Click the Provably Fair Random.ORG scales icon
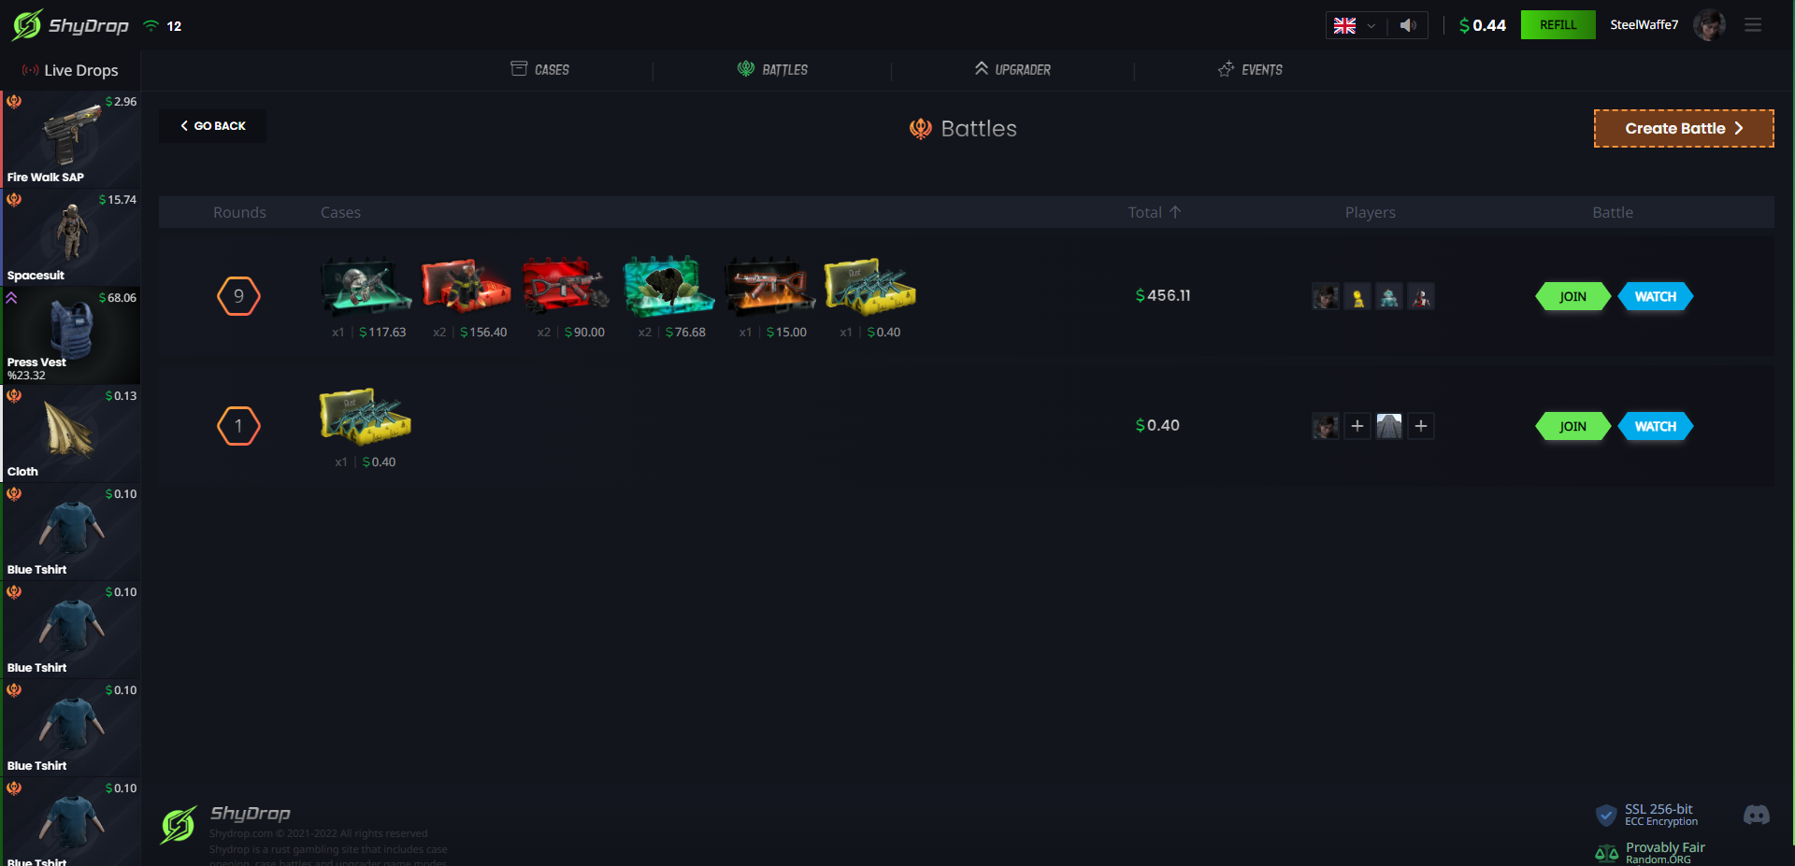 point(1606,851)
